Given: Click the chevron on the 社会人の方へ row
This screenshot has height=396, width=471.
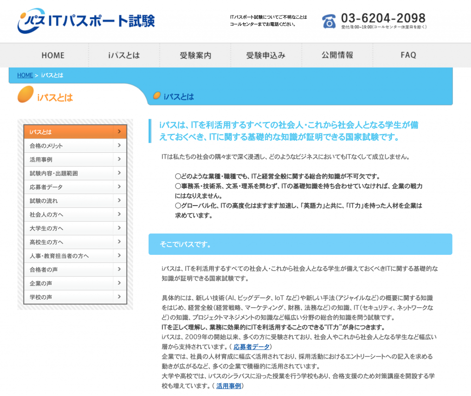Looking at the screenshot, I should (119, 214).
